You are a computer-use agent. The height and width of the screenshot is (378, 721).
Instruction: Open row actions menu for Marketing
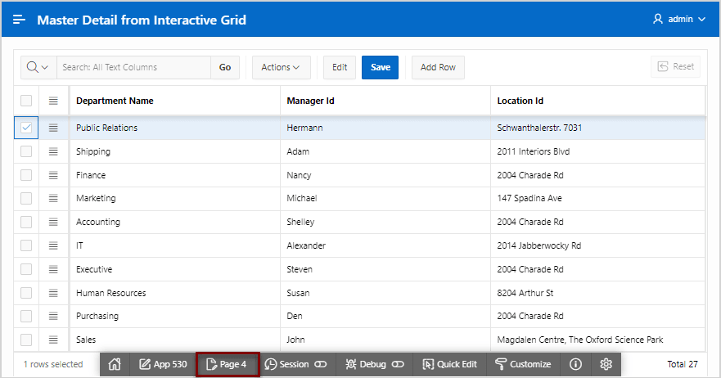(53, 198)
